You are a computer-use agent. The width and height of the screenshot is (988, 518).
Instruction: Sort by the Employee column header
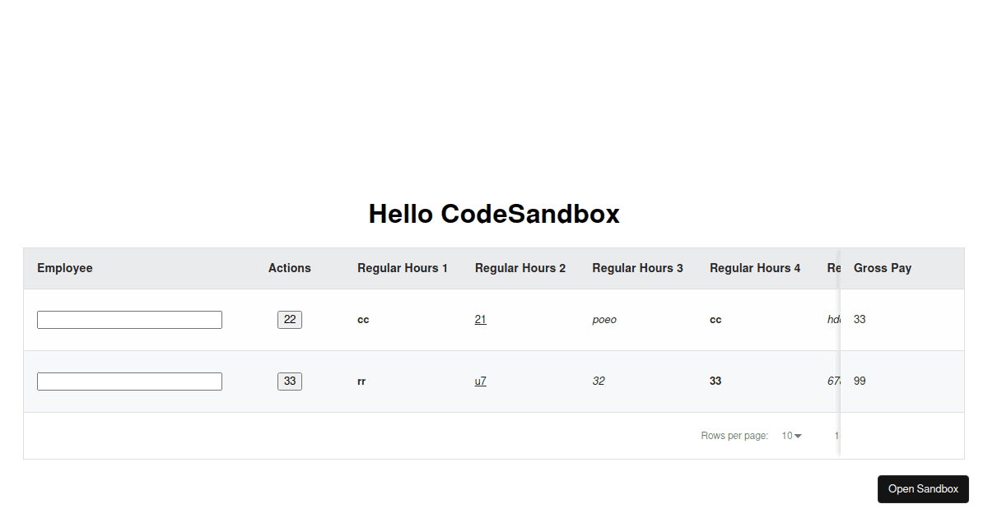[x=64, y=268]
